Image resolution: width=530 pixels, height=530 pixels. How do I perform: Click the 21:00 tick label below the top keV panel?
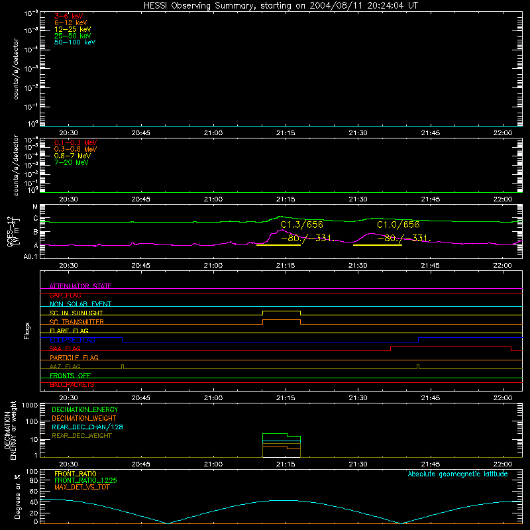(213, 133)
